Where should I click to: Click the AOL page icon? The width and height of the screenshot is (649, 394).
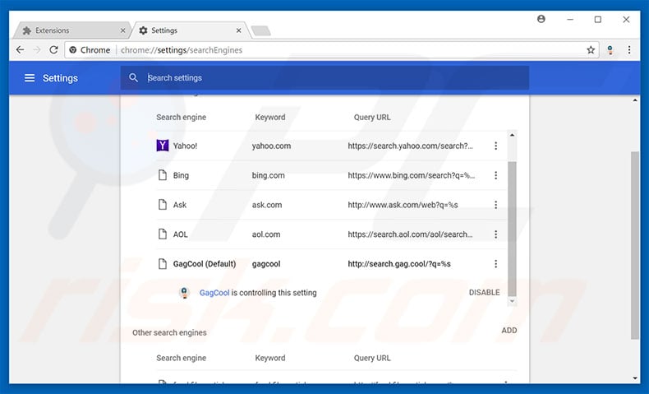click(x=163, y=234)
